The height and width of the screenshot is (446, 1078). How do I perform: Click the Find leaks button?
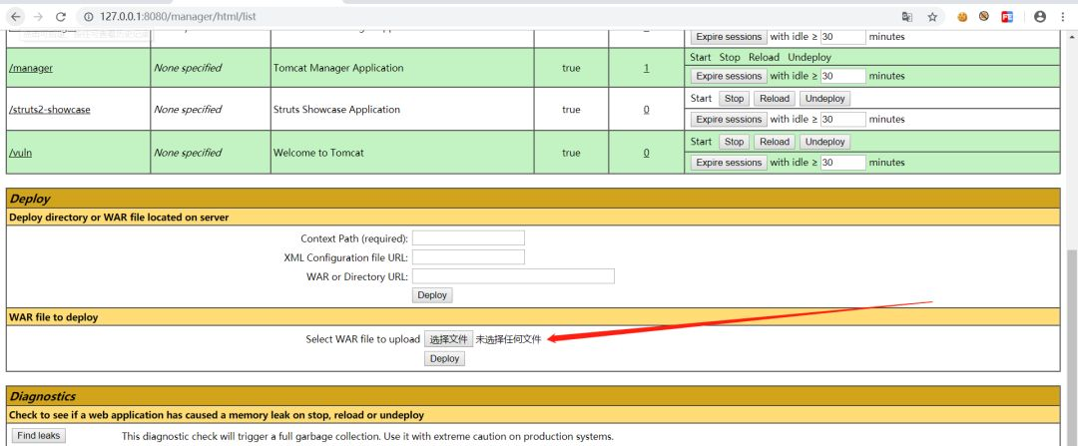tap(39, 436)
